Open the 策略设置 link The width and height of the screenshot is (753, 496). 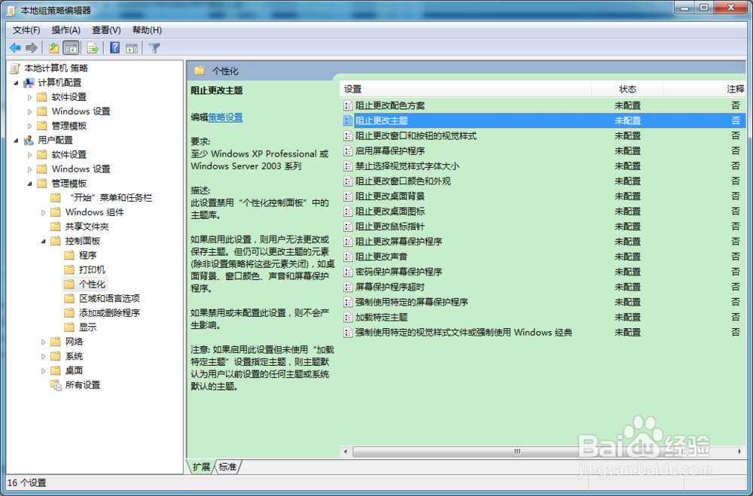coord(225,117)
